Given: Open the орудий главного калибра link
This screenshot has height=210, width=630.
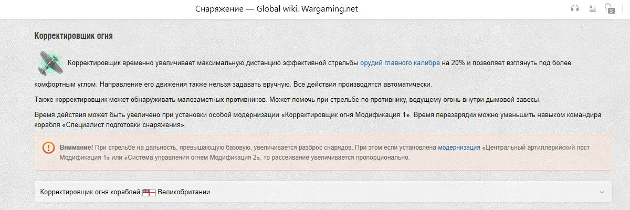Looking at the screenshot, I should [400, 62].
